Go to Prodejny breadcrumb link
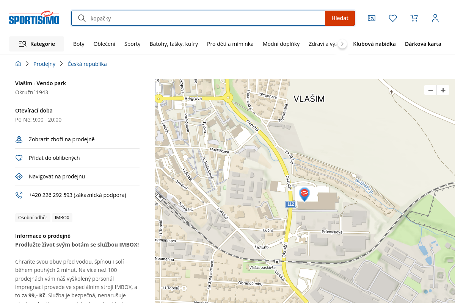The image size is (455, 303). (x=44, y=64)
